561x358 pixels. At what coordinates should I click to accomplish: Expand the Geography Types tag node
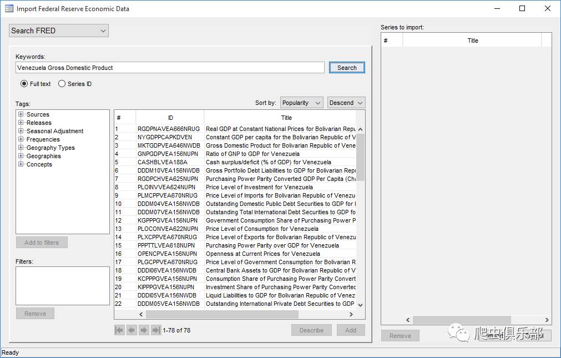(21, 148)
